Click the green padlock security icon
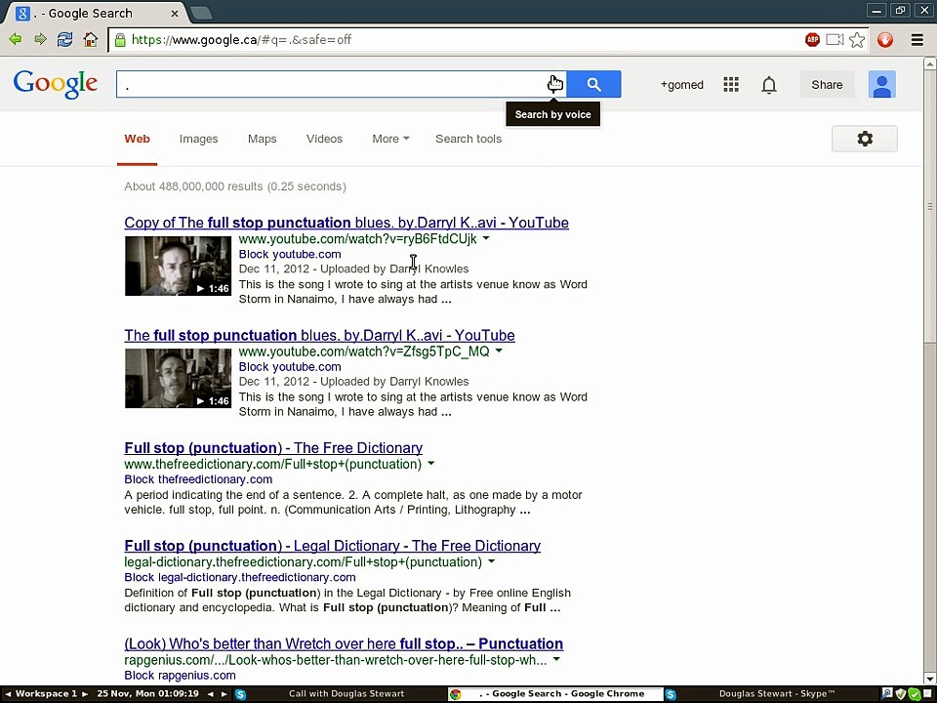937x703 pixels. pos(120,40)
